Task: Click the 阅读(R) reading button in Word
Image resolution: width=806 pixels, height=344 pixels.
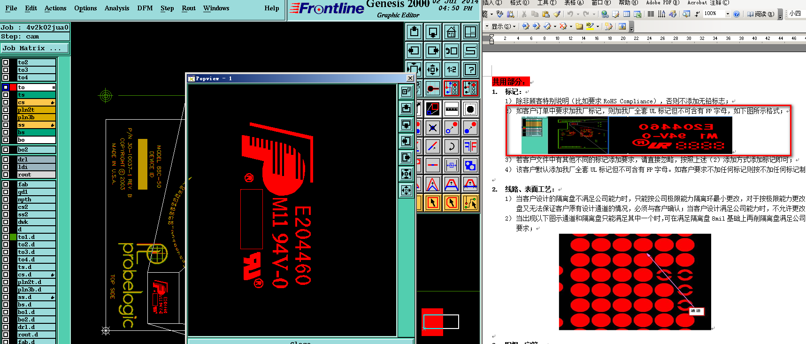Action: point(760,14)
